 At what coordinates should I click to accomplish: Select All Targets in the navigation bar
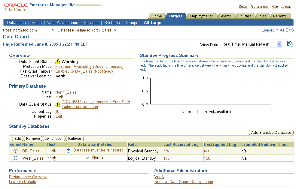[x=154, y=22]
